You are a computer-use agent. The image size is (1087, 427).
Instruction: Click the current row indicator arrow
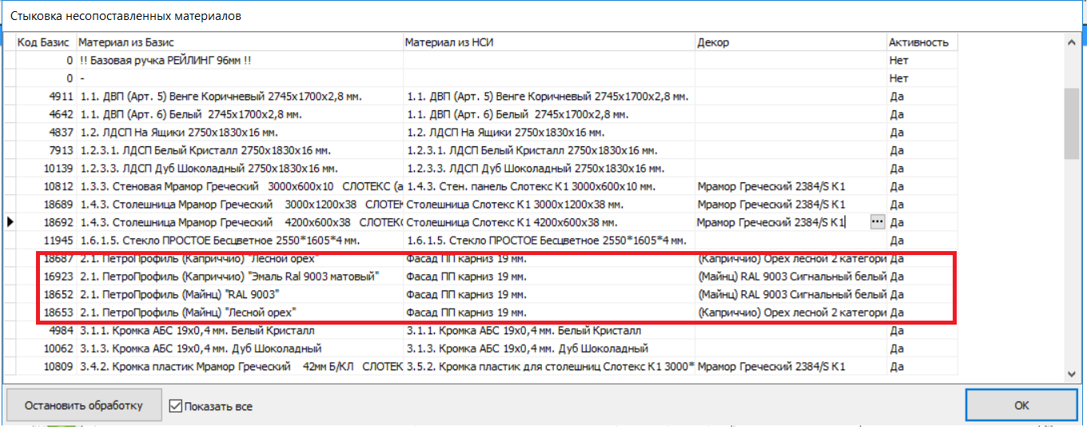10,222
